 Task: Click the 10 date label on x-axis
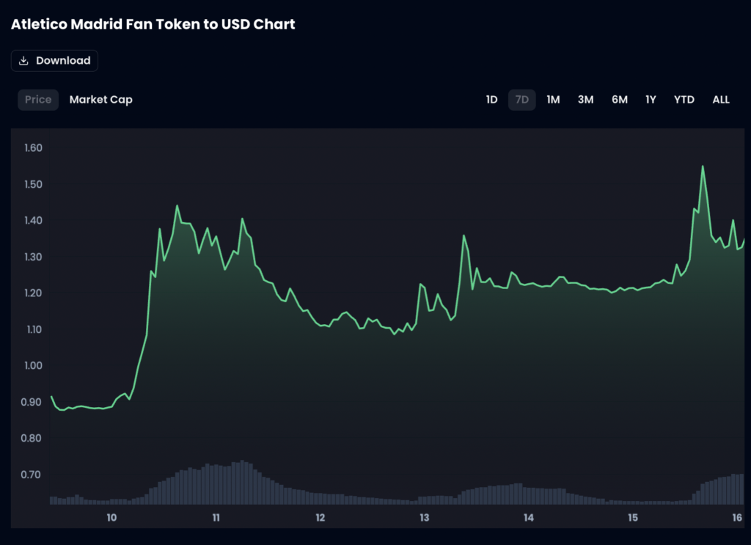tap(111, 517)
